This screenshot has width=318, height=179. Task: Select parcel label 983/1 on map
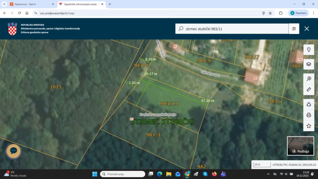(275, 101)
